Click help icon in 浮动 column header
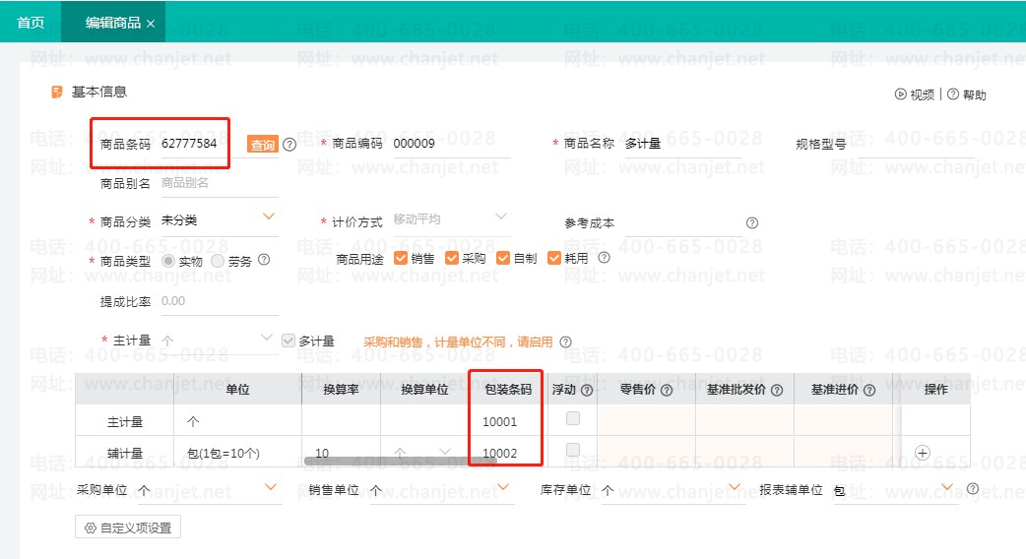Screen dimensions: 1026x559 587,391
